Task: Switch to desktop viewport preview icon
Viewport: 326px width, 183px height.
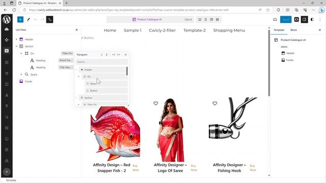Action: (x=200, y=19)
